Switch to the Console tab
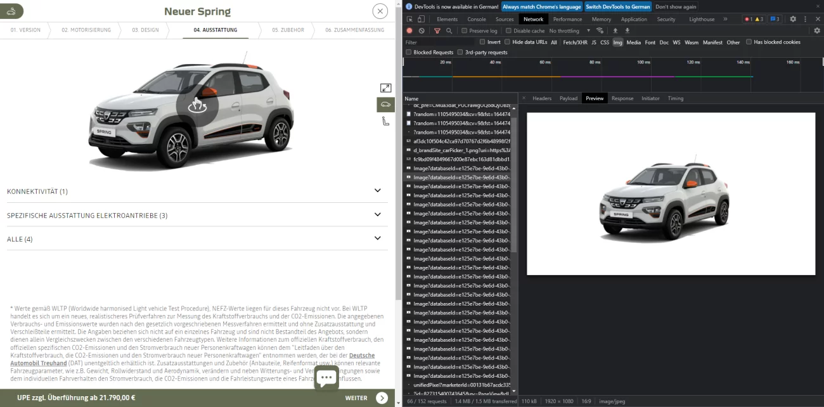Image resolution: width=824 pixels, height=407 pixels. (x=477, y=19)
